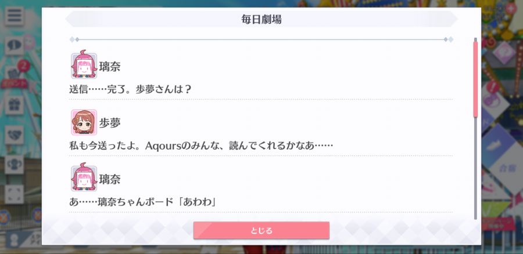Click the message mentioning Aqoursのみんな
523x254 pixels.
[x=201, y=146]
